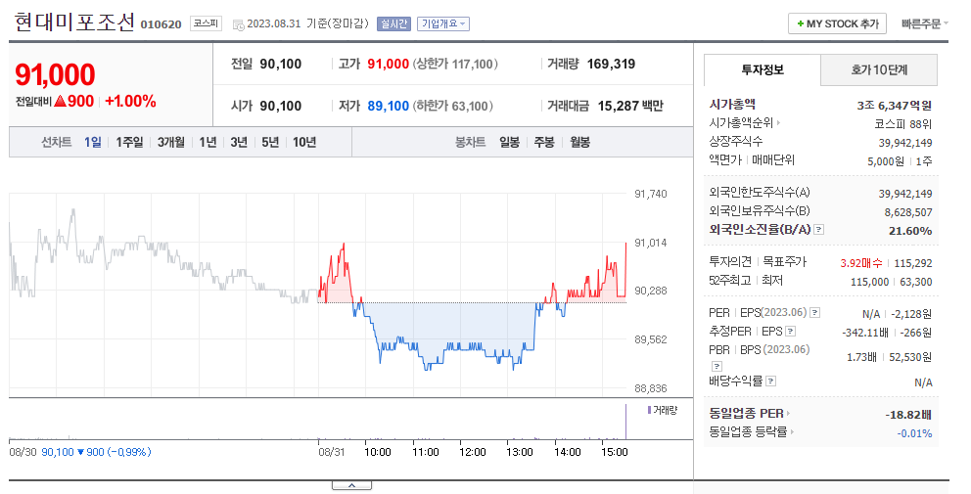Click the calendar icon beside 2023.08.31

pos(239,24)
